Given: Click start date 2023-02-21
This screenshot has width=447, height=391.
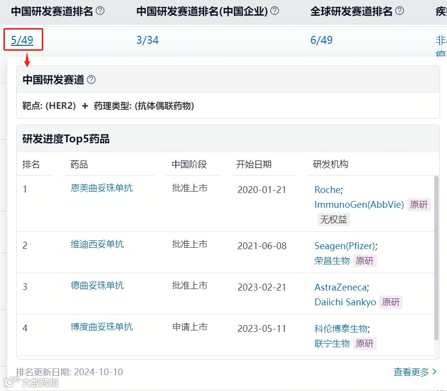Looking at the screenshot, I should coord(262,288).
